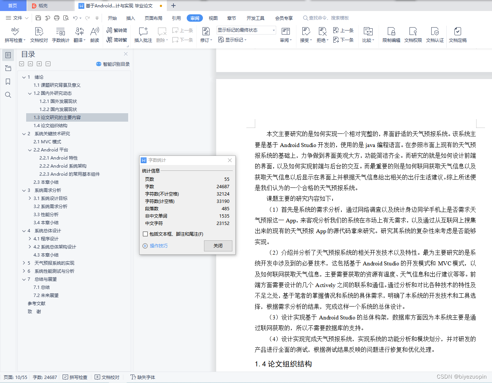Open the translate tool (翻译)

[x=79, y=35]
